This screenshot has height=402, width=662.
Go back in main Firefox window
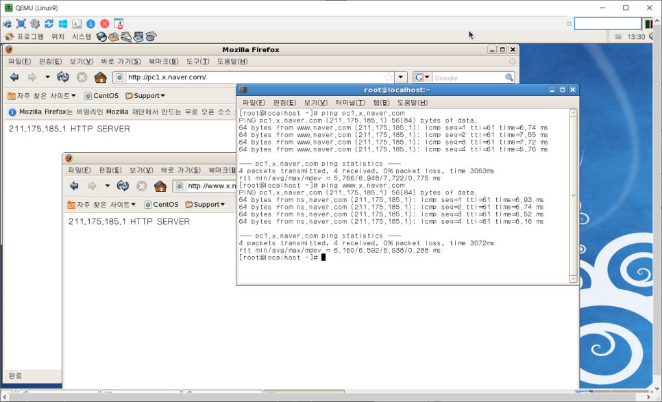pos(14,77)
